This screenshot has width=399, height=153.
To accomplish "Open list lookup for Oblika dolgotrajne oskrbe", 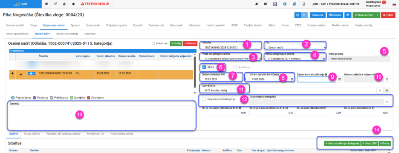I will point(324,59).
